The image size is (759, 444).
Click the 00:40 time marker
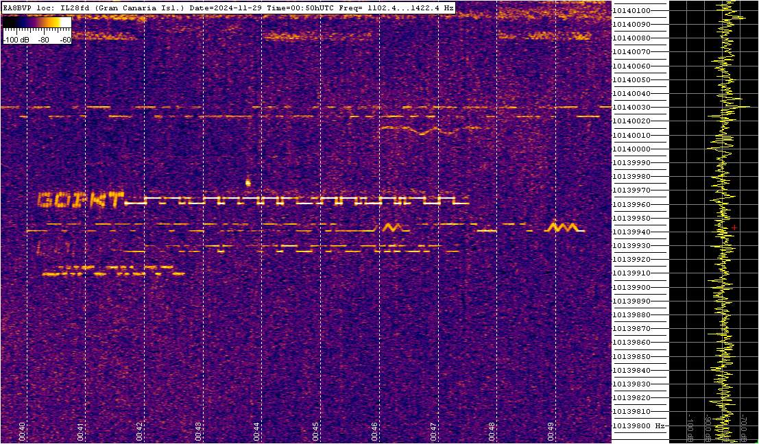point(21,430)
